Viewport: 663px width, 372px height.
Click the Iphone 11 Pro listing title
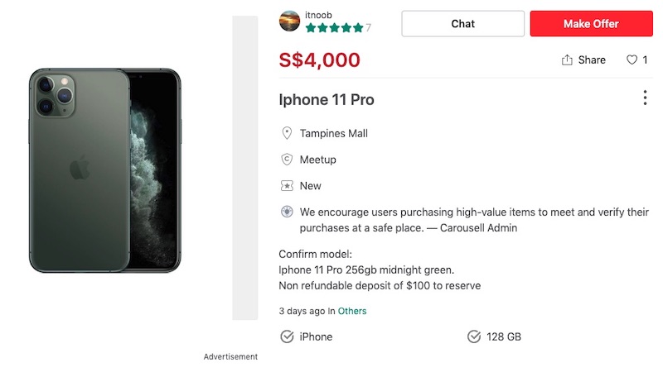(x=327, y=100)
